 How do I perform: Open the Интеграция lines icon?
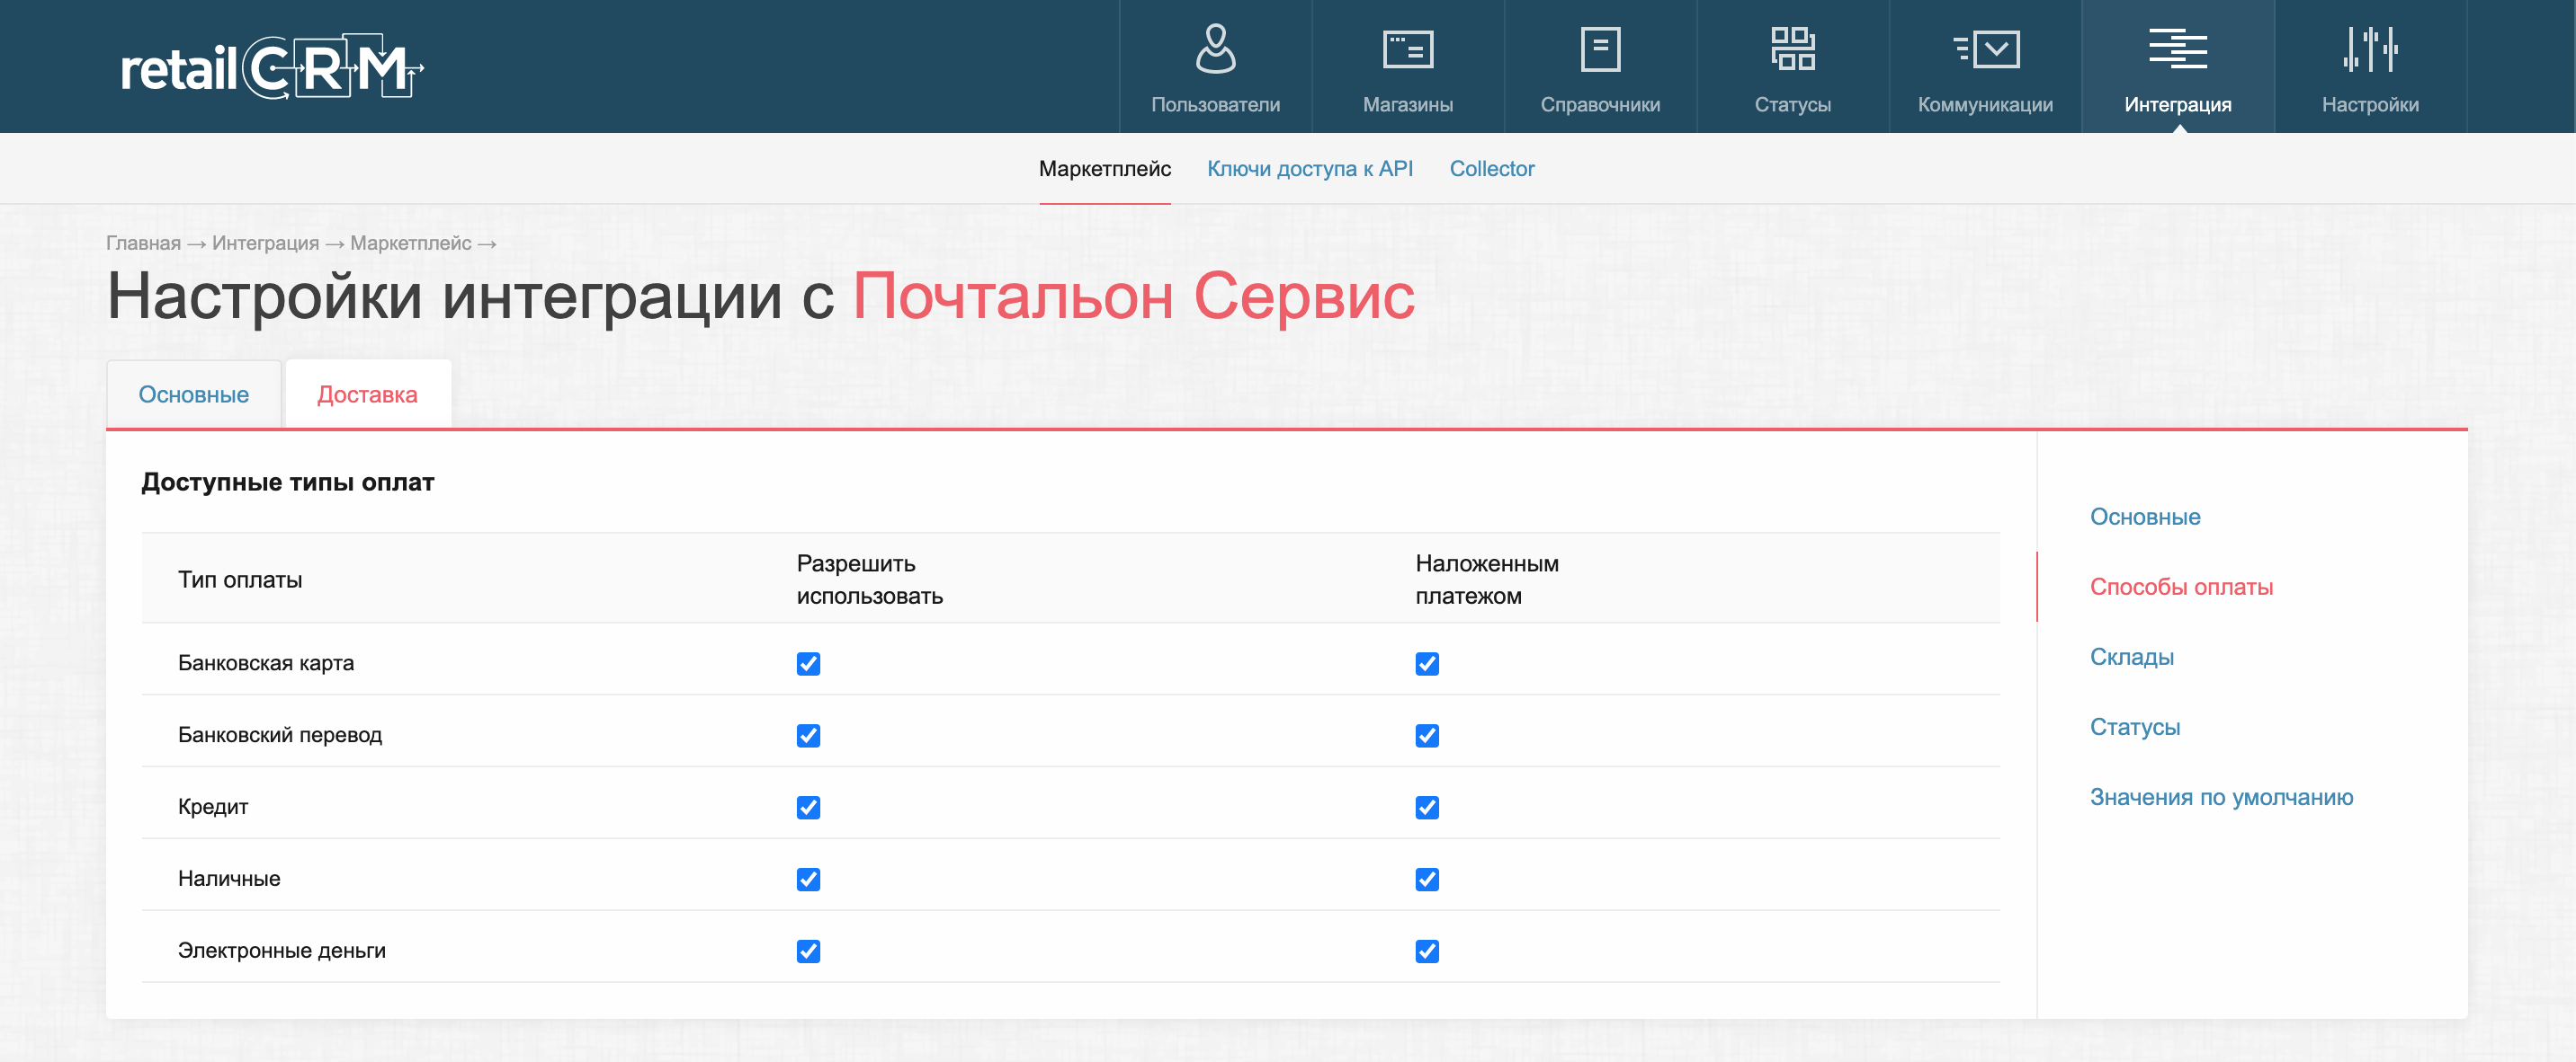(x=2177, y=49)
